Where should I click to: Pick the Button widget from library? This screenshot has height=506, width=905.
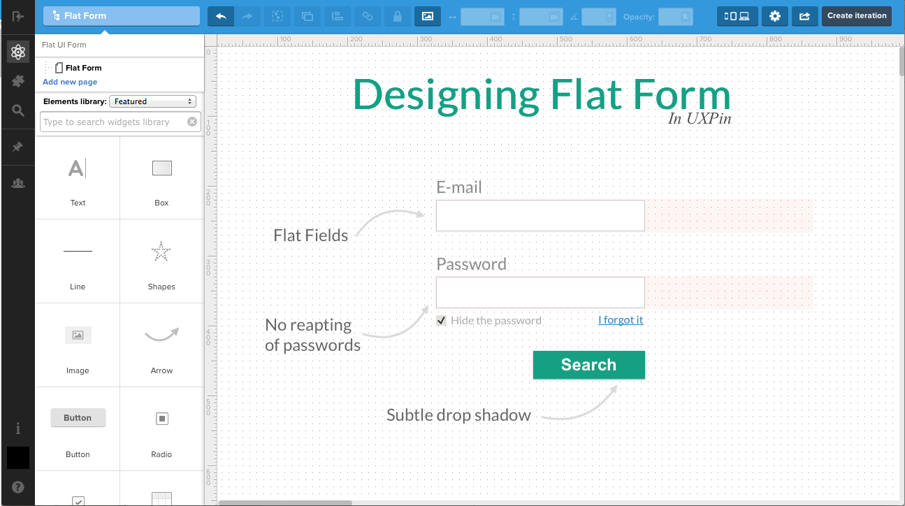coord(78,429)
